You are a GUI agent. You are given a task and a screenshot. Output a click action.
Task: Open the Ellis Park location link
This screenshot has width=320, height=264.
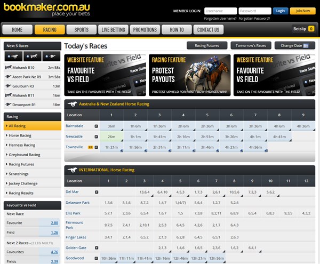[73, 213]
